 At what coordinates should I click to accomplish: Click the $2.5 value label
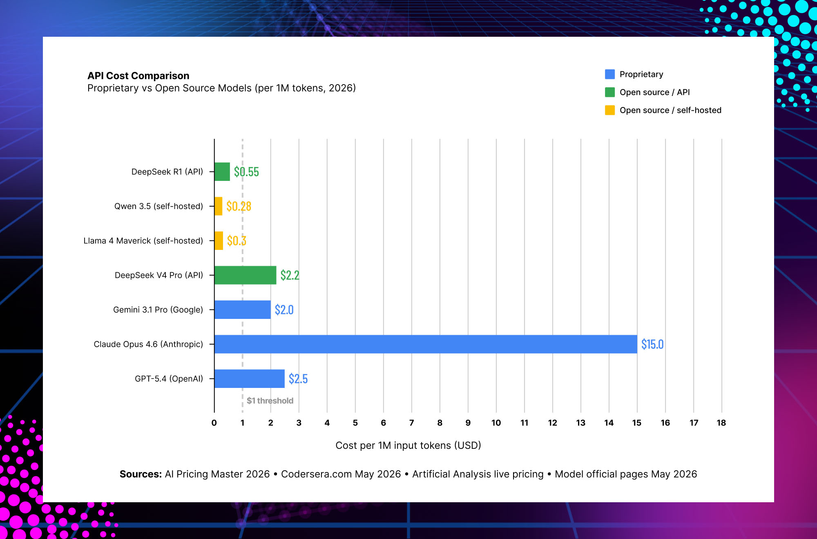298,379
